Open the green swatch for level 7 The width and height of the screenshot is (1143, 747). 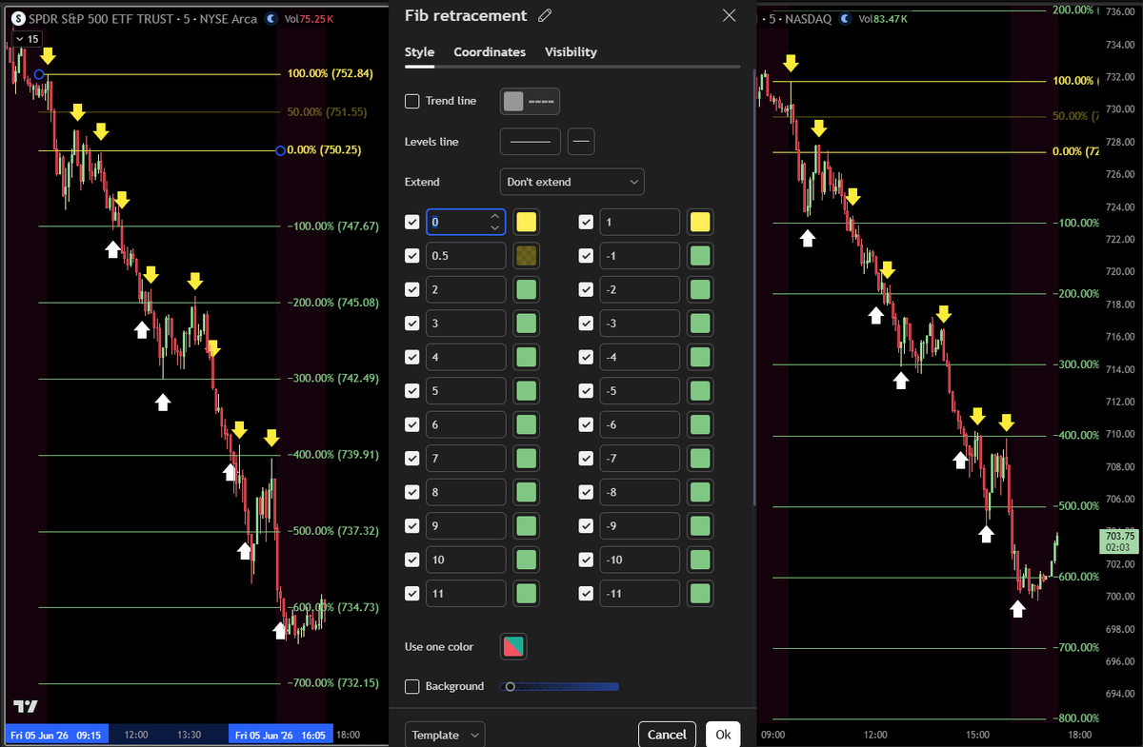click(526, 459)
